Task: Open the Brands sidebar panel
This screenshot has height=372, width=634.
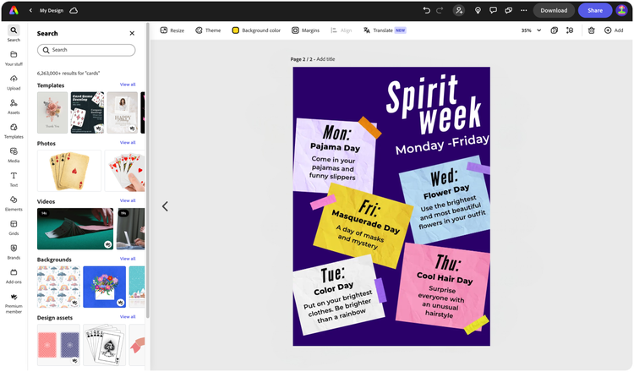Action: (14, 252)
